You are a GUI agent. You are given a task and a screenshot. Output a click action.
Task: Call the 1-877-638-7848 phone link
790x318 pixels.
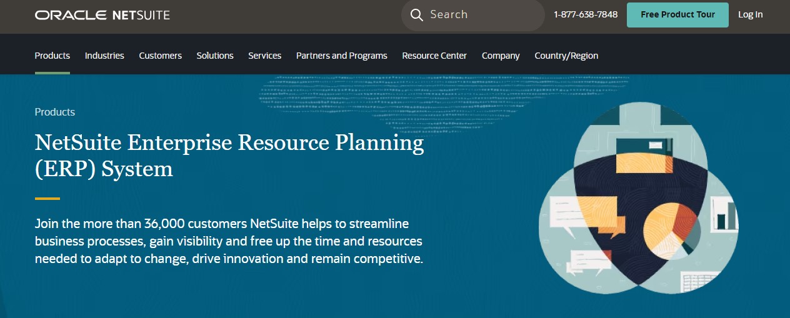pos(586,14)
